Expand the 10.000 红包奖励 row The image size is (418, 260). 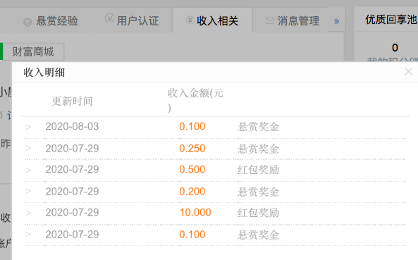click(x=28, y=213)
